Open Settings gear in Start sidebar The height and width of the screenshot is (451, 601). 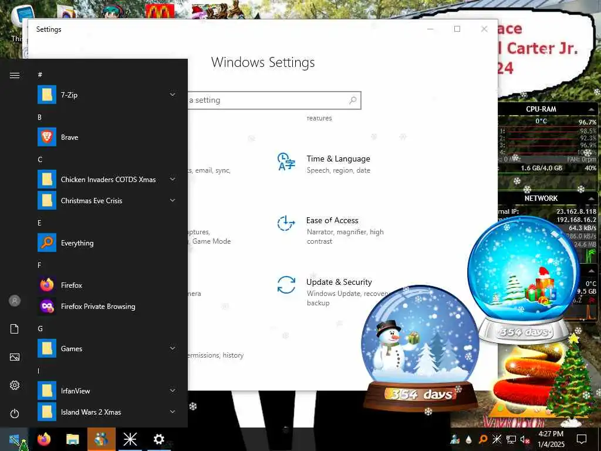pos(15,385)
